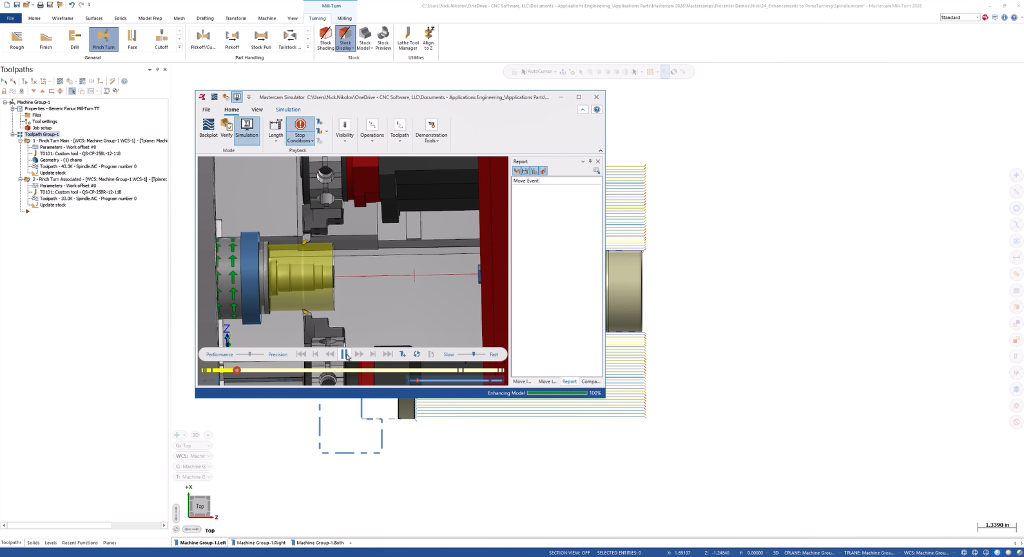Open the Standard workspace dropdown
The image size is (1024, 557).
pyautogui.click(x=960, y=17)
